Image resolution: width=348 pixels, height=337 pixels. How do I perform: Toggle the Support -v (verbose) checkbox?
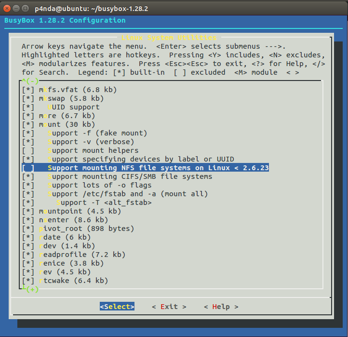pos(28,142)
